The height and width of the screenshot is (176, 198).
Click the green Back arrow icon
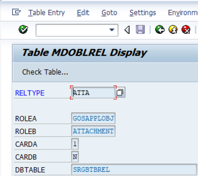point(160,30)
